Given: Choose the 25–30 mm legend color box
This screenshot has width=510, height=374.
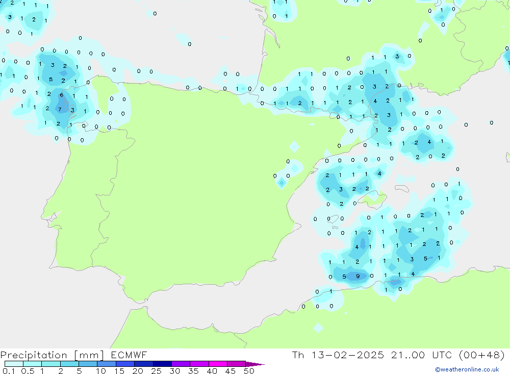Looking at the screenshot, I should (x=162, y=364).
